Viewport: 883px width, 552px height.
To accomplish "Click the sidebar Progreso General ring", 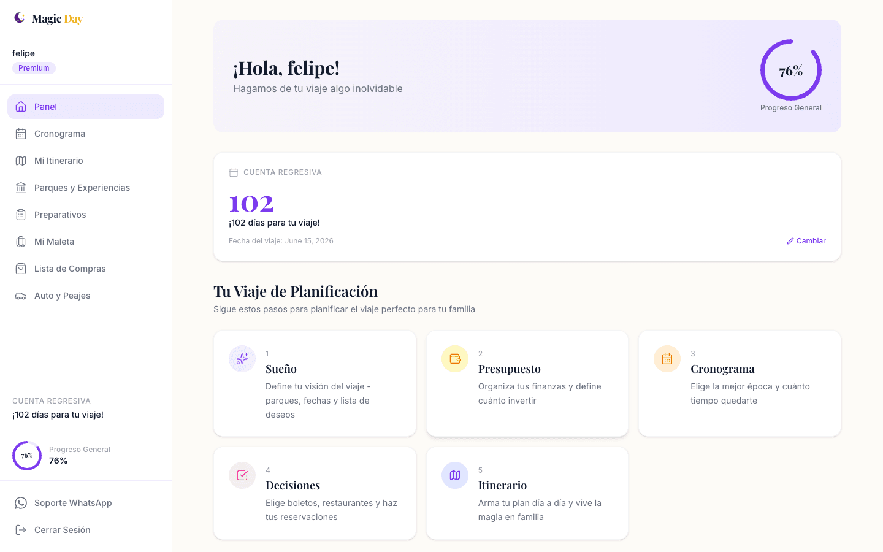I will click(27, 456).
